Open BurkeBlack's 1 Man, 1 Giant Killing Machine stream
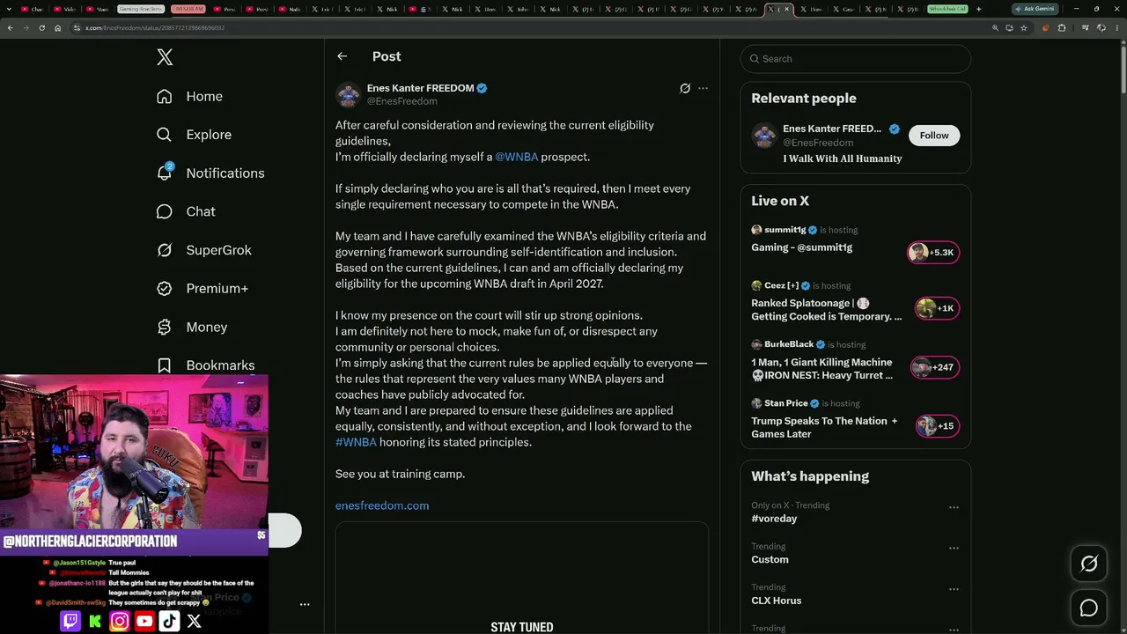This screenshot has height=634, width=1127. pyautogui.click(x=821, y=369)
